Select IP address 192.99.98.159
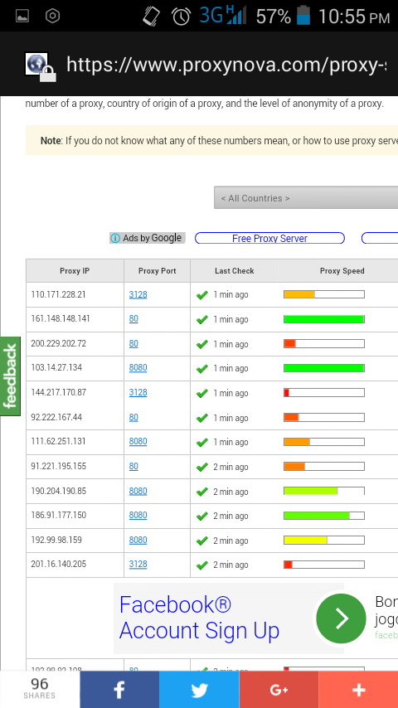The height and width of the screenshot is (708, 398). click(x=56, y=540)
